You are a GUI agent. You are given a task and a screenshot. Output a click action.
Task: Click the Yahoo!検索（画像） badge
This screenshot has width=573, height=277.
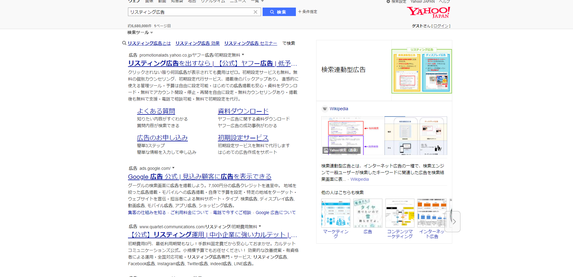(341, 150)
